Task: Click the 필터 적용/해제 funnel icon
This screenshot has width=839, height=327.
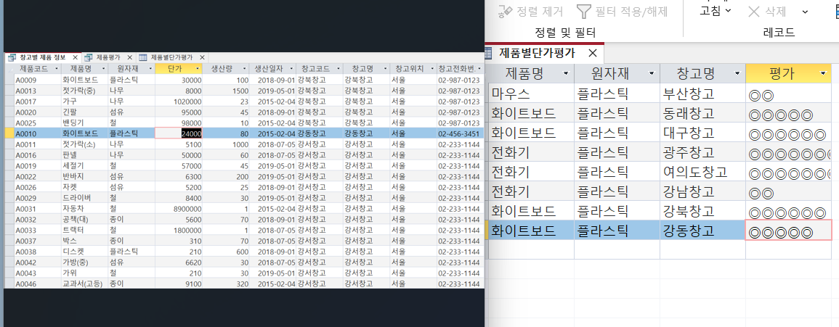Action: click(585, 11)
